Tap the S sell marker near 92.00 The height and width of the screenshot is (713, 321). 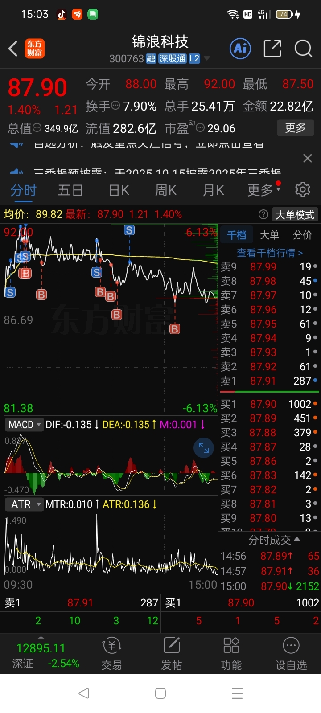[x=129, y=230]
